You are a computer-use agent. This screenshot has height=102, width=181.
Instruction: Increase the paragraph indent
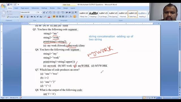(70, 12)
